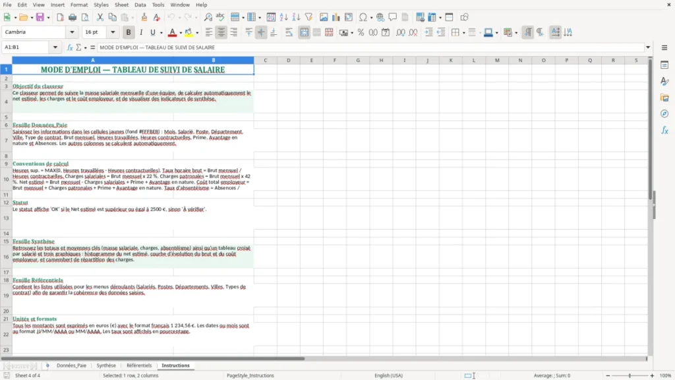Toggle Center Vertically alignment

261,32
